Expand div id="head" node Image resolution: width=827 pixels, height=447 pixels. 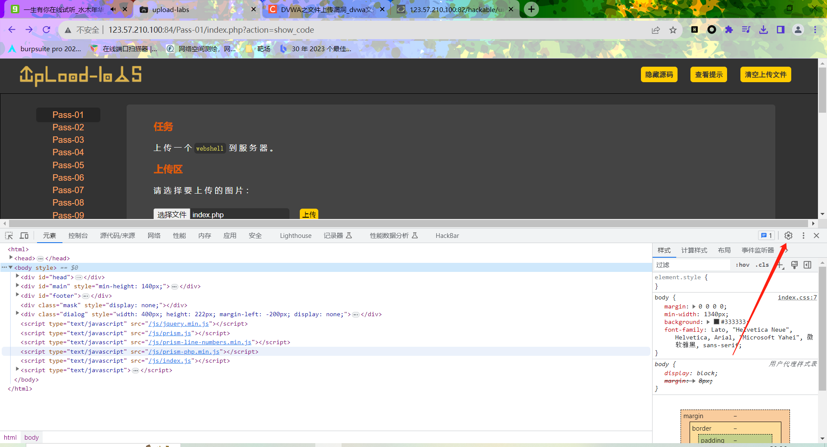click(x=18, y=277)
